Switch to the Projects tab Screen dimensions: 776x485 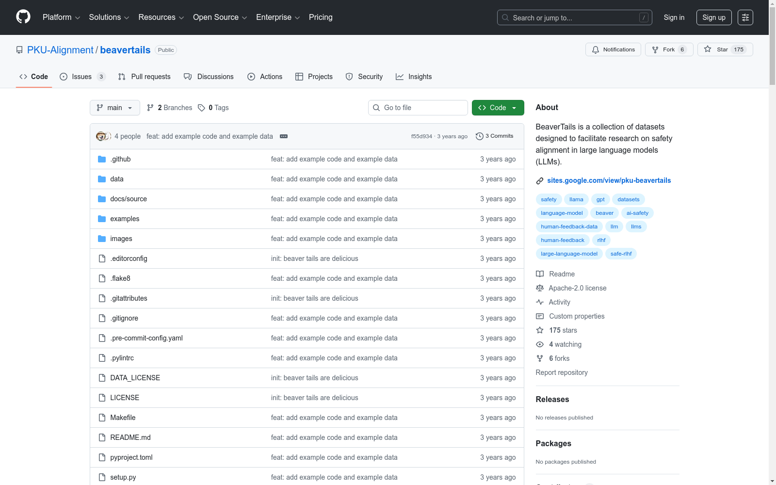click(x=314, y=77)
